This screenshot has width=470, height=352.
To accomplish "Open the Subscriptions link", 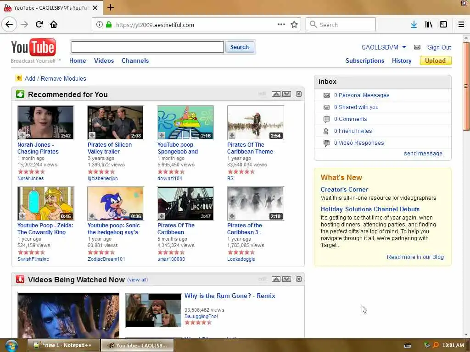I will pyautogui.click(x=364, y=60).
